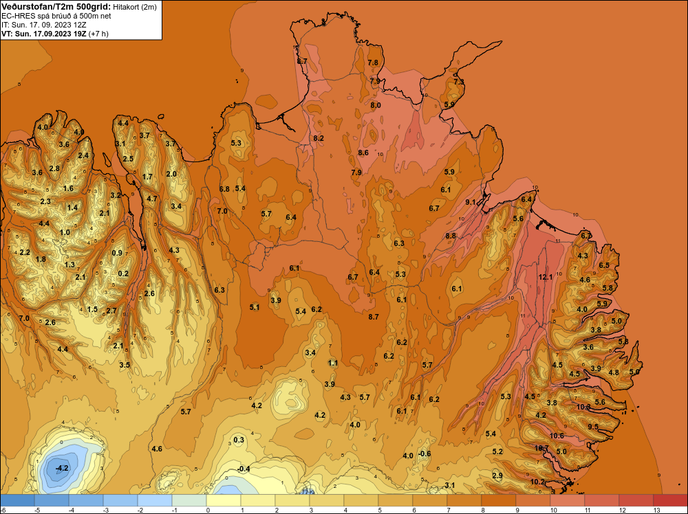Click the 2.5 temperature value
This screenshot has width=688, height=514.
(128, 159)
